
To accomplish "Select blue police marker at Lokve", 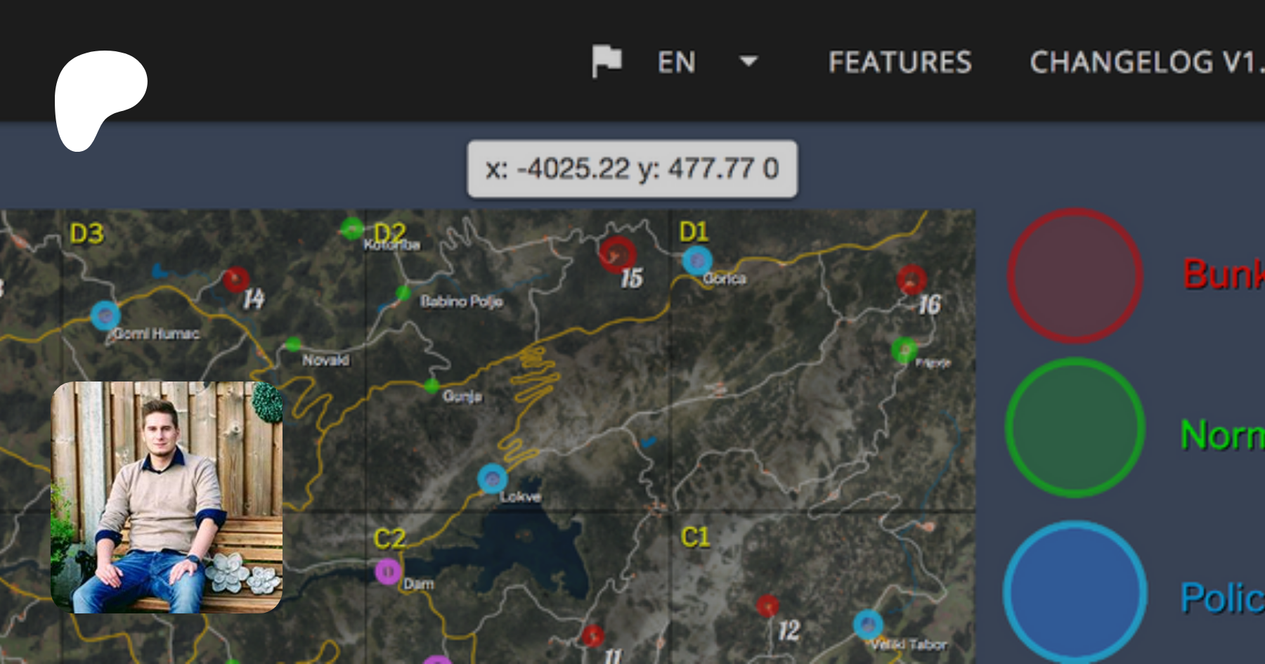I will tap(492, 479).
